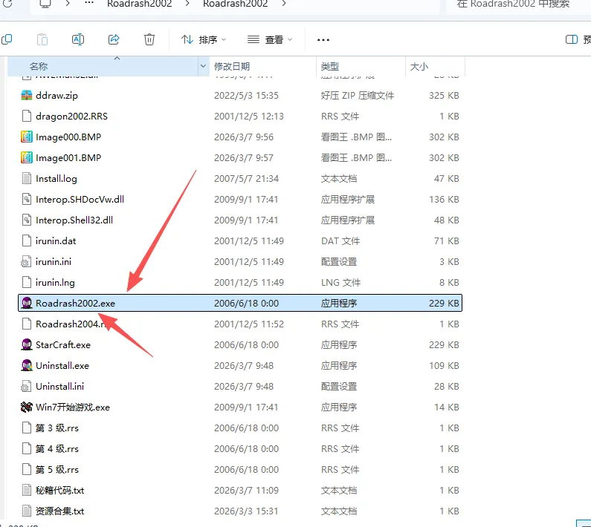Expand the chevron after the last breadcrumb

click(284, 4)
